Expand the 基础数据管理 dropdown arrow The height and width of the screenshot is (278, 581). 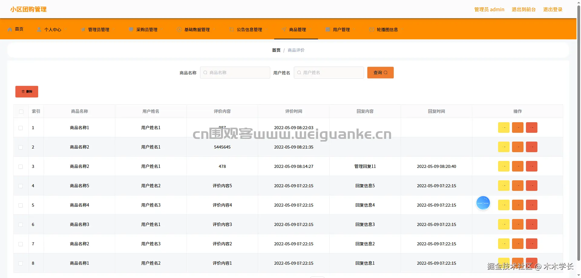click(x=214, y=30)
